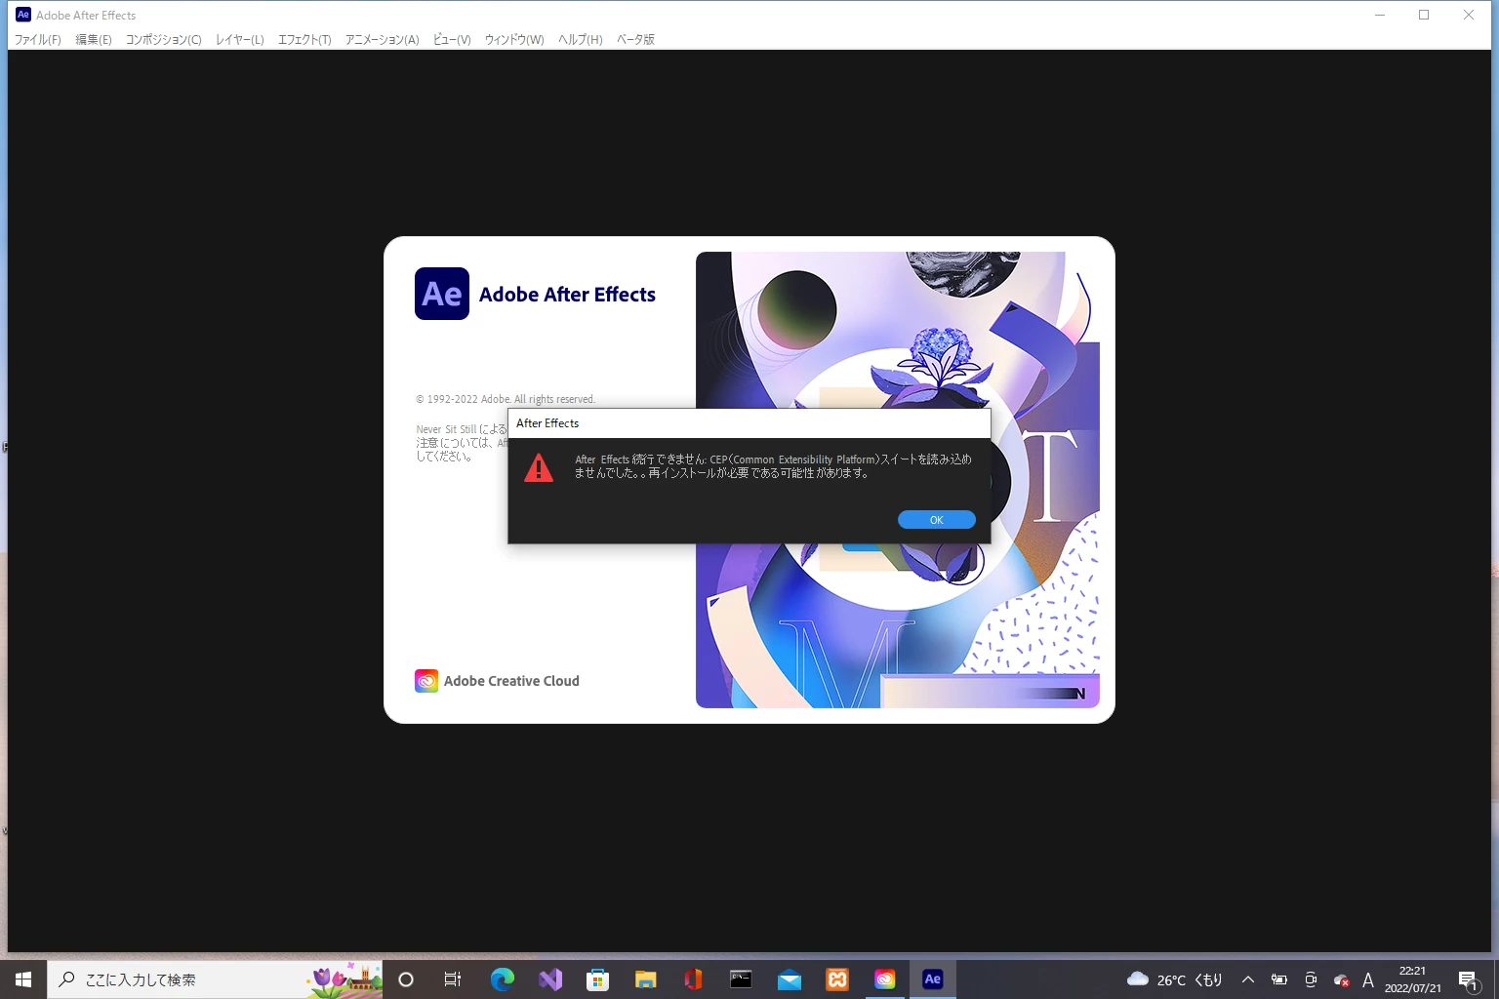Image resolution: width=1499 pixels, height=999 pixels.
Task: Show hidden system tray icons
Action: pos(1247,979)
